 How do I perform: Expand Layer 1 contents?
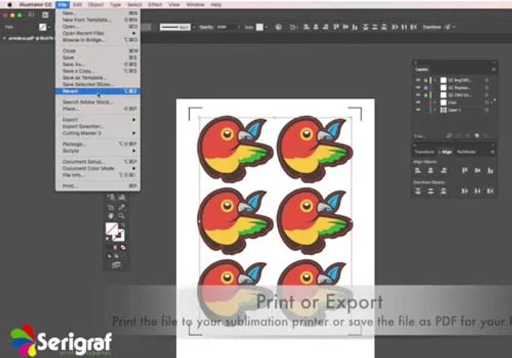[x=435, y=110]
